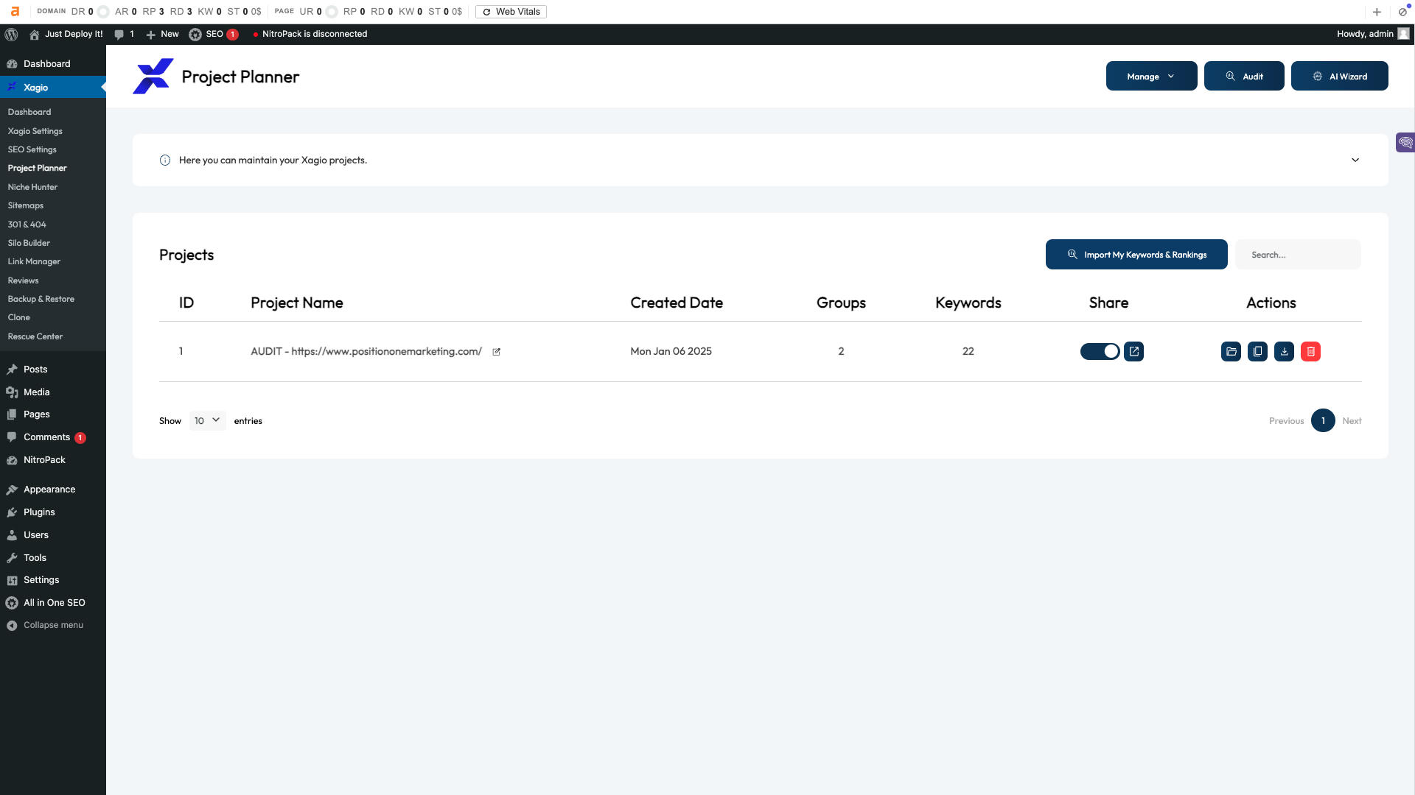This screenshot has height=795, width=1415.
Task: Launch the AI Wizard button
Action: coord(1340,76)
